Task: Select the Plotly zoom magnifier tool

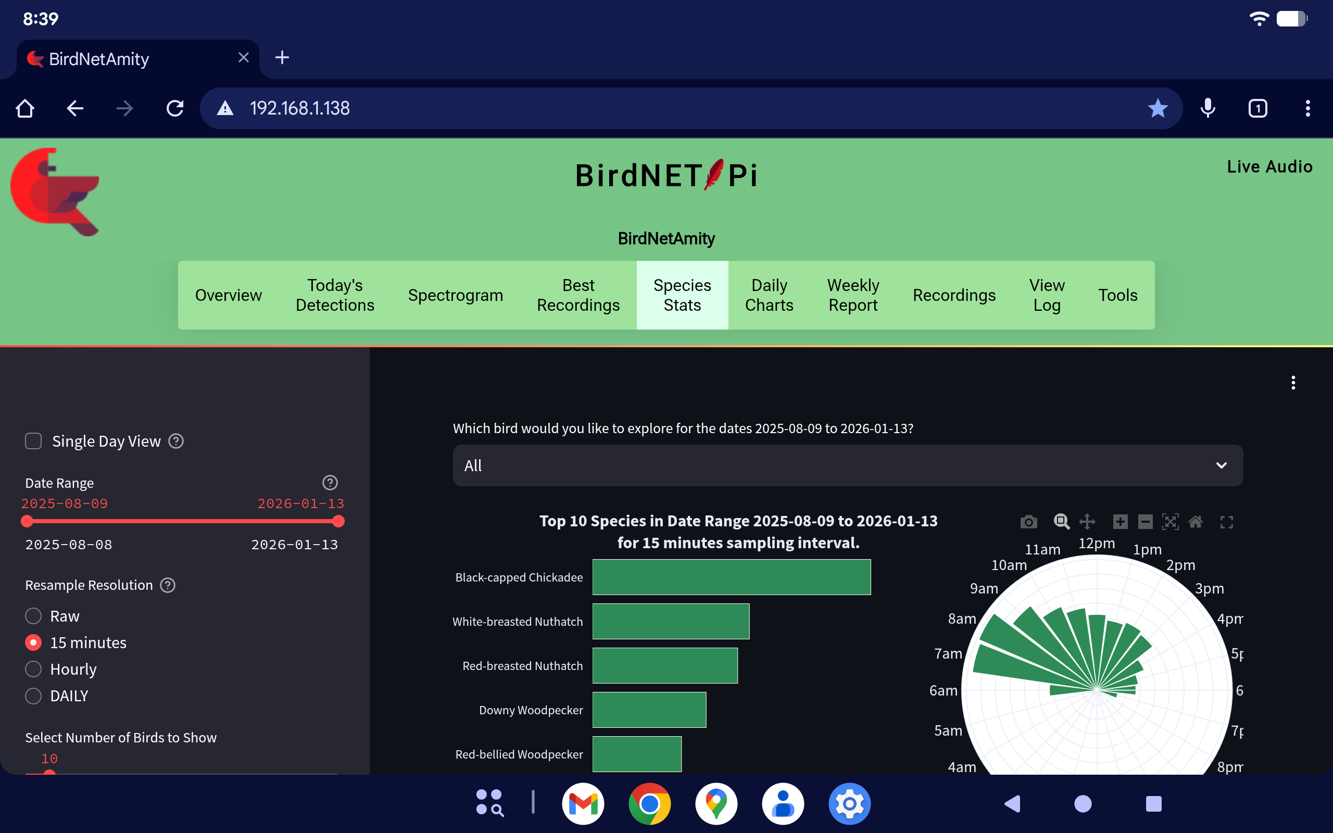Action: pos(1061,521)
